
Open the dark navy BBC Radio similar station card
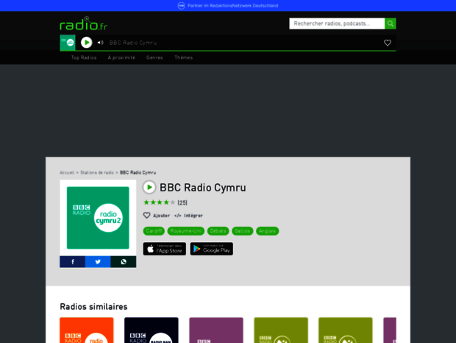click(152, 330)
